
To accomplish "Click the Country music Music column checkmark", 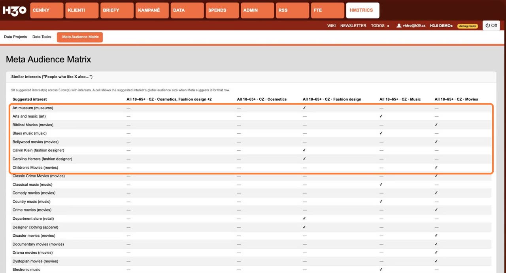I will [381, 202].
